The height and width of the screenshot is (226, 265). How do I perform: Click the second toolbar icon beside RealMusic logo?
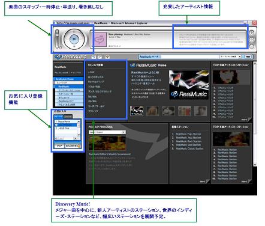[100, 56]
